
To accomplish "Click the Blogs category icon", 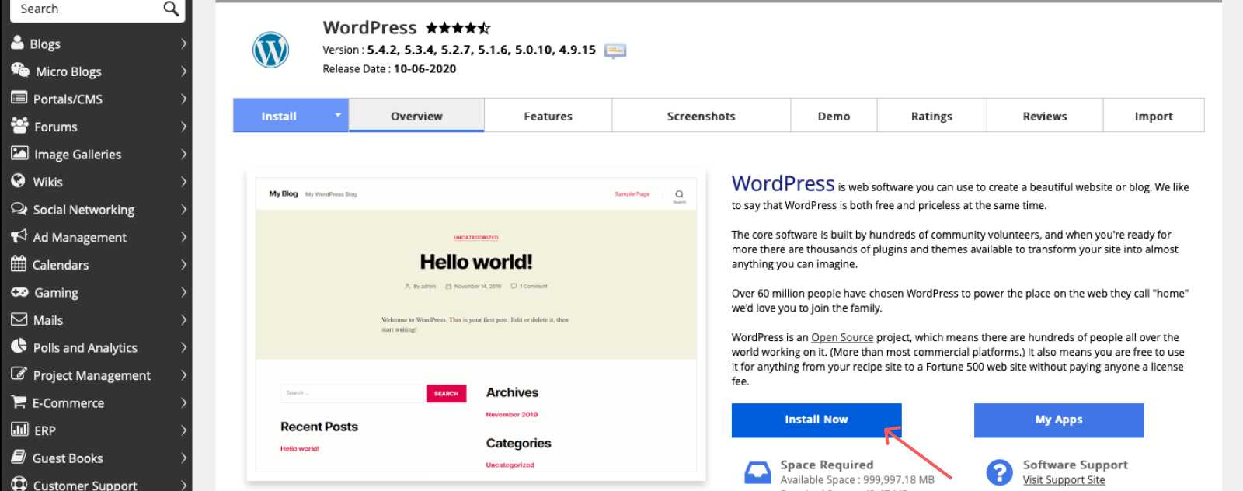I will [x=18, y=43].
